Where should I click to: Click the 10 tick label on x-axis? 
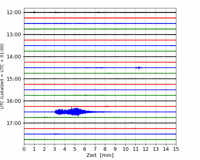click(x=125, y=149)
